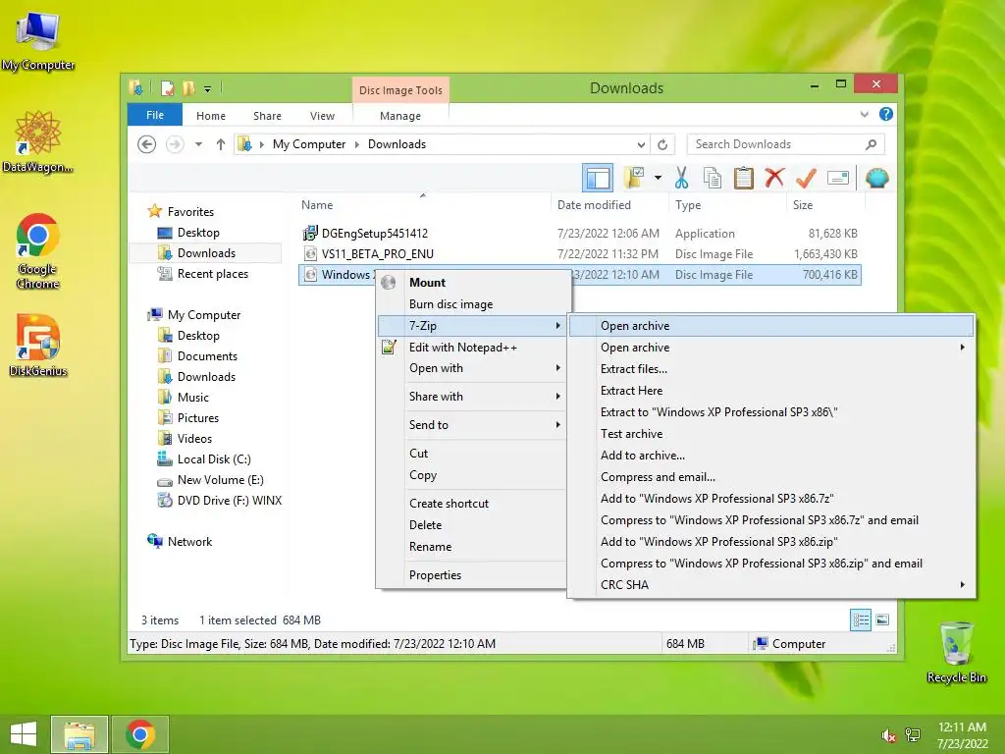
Task: Click the search magnifier icon
Action: point(872,144)
